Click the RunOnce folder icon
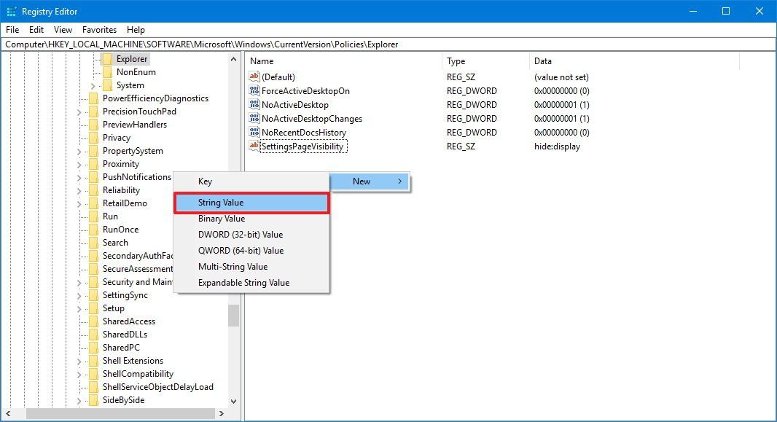 coord(93,230)
